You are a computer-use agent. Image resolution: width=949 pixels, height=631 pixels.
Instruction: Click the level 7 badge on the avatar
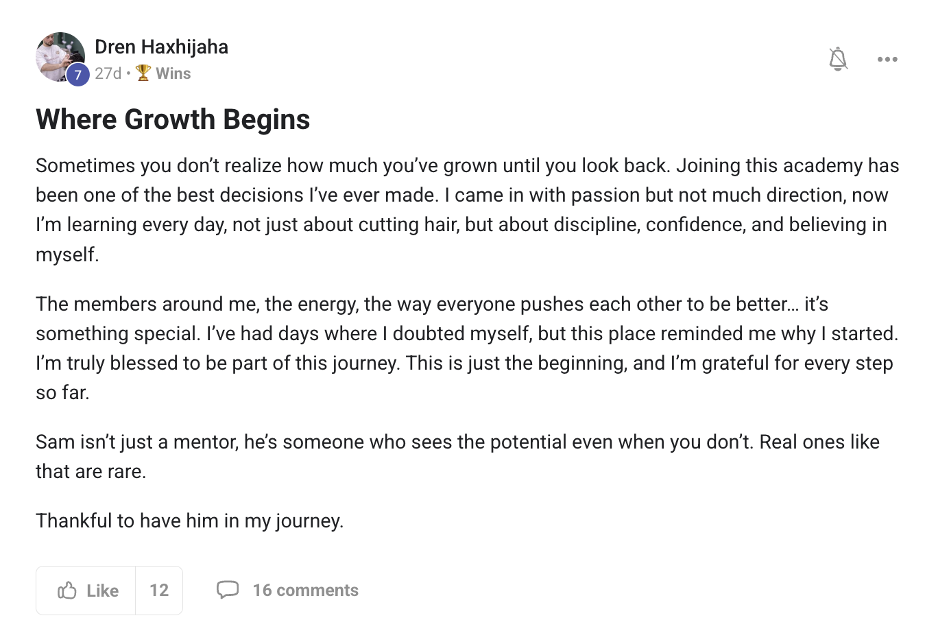(x=77, y=75)
